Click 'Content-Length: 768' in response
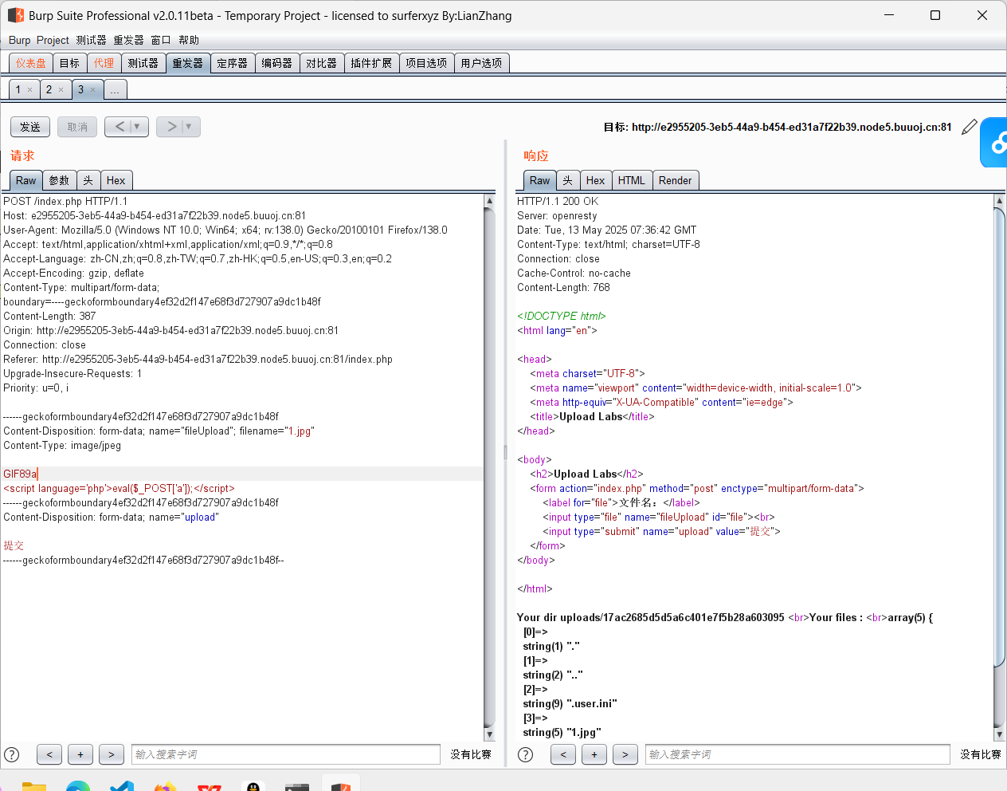The image size is (1007, 791). [x=563, y=287]
